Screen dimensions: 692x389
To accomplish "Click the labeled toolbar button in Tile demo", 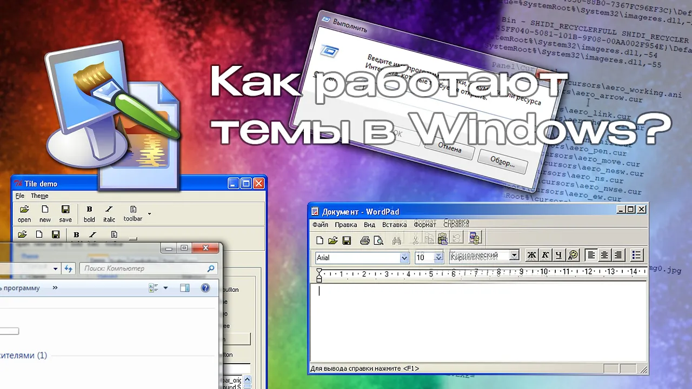I will [133, 213].
